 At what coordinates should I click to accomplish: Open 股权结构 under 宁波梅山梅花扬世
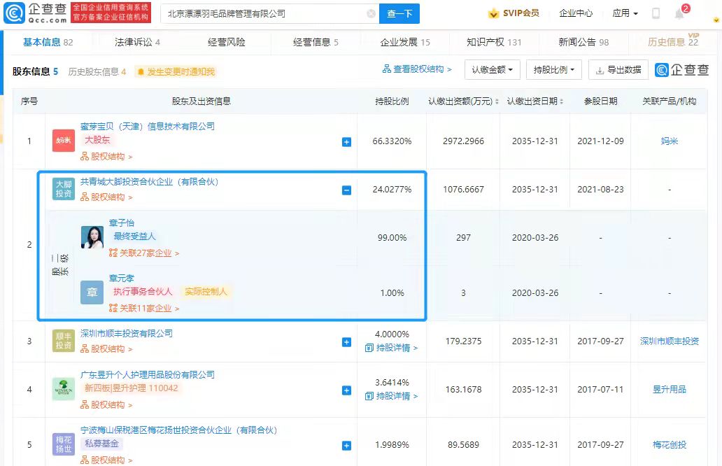[106, 460]
